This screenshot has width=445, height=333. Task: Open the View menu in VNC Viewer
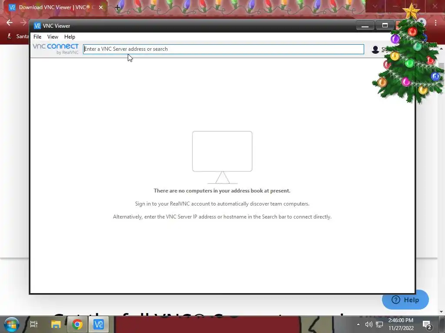click(53, 37)
